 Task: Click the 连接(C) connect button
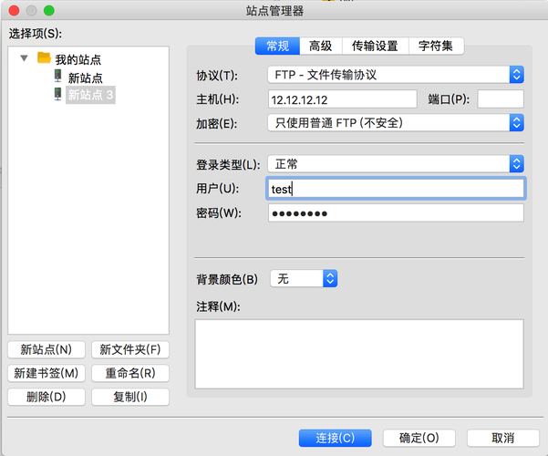click(336, 438)
